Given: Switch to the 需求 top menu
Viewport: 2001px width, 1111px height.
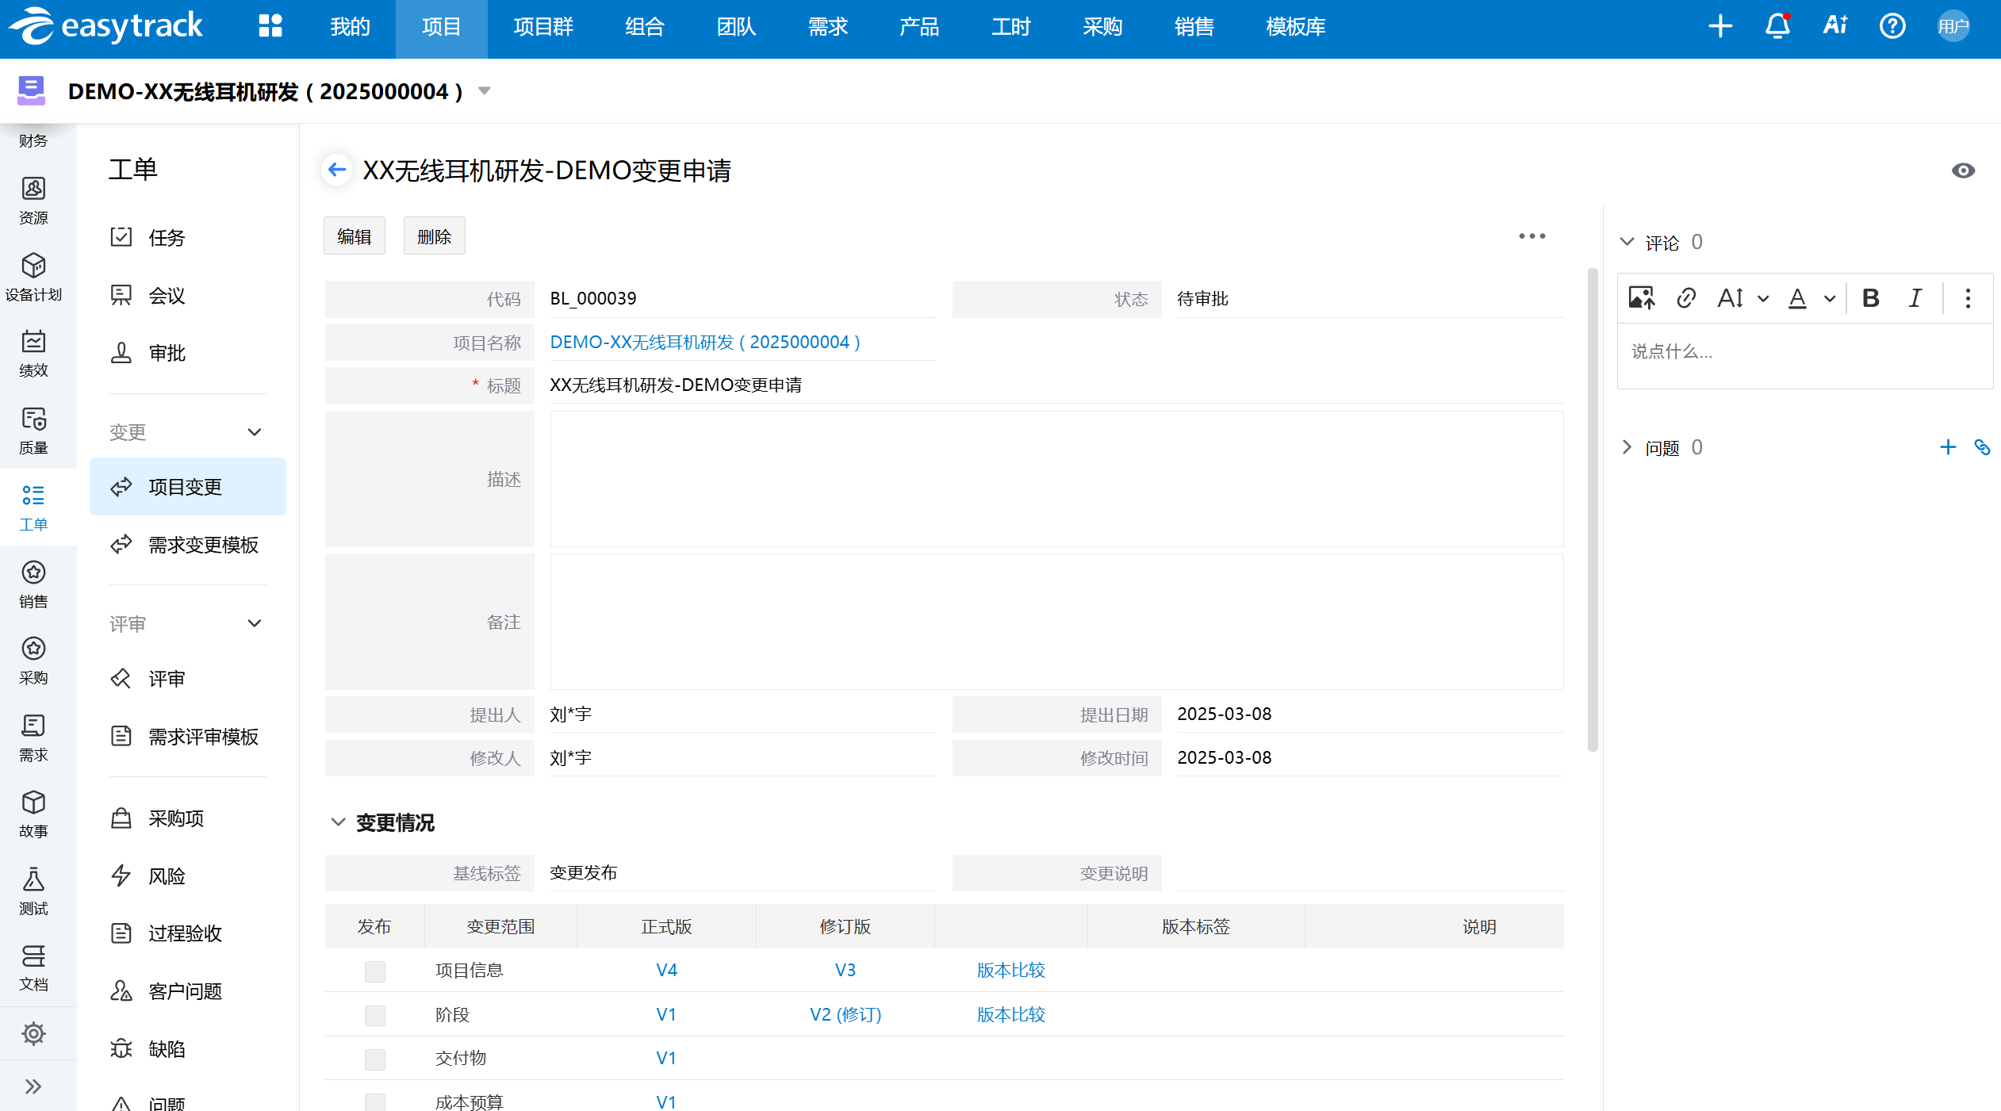Looking at the screenshot, I should 827,27.
